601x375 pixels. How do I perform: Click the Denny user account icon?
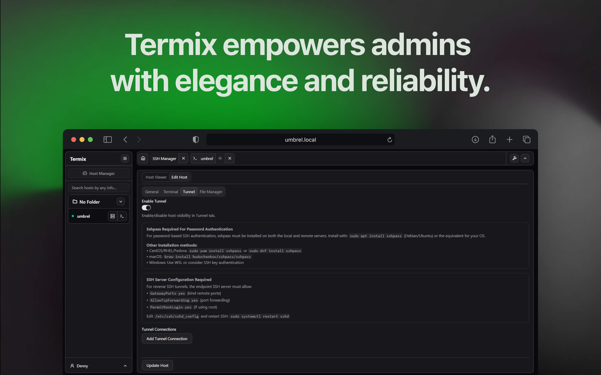point(72,366)
